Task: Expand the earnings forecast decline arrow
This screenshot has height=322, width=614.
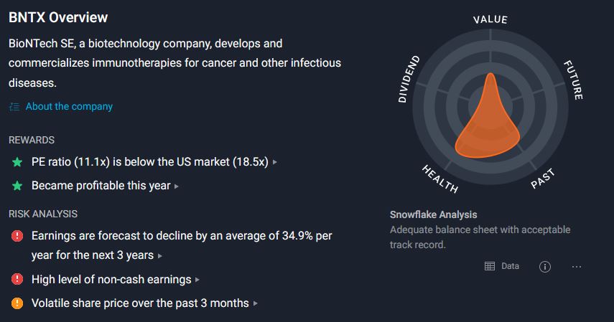Action: [x=161, y=256]
